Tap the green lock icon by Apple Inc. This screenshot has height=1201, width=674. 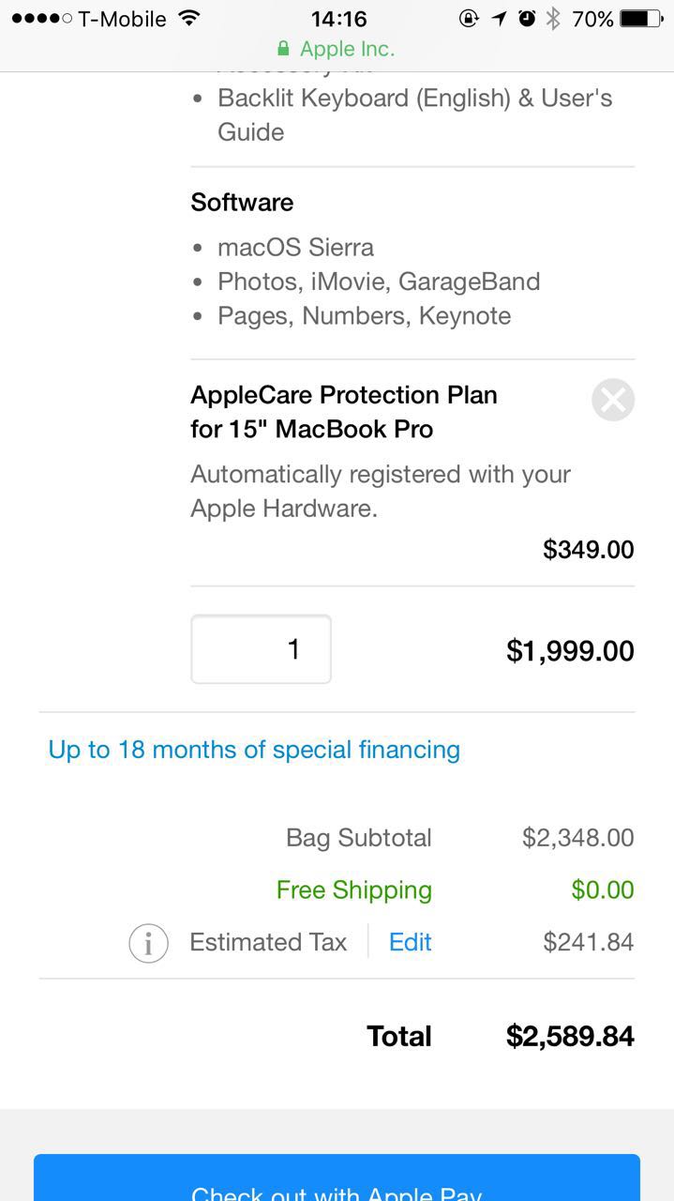coord(283,49)
